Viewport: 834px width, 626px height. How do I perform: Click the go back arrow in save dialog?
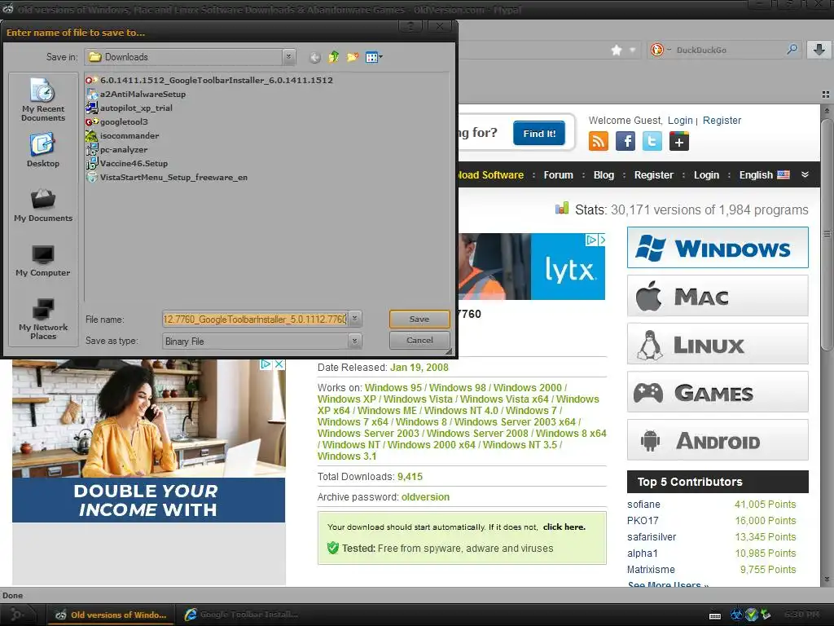pos(315,58)
